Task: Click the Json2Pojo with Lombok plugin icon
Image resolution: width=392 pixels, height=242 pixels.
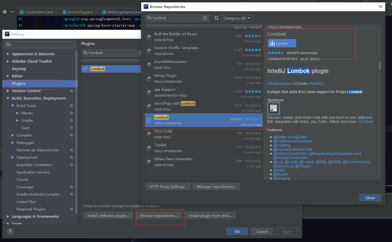Action: pyautogui.click(x=150, y=106)
